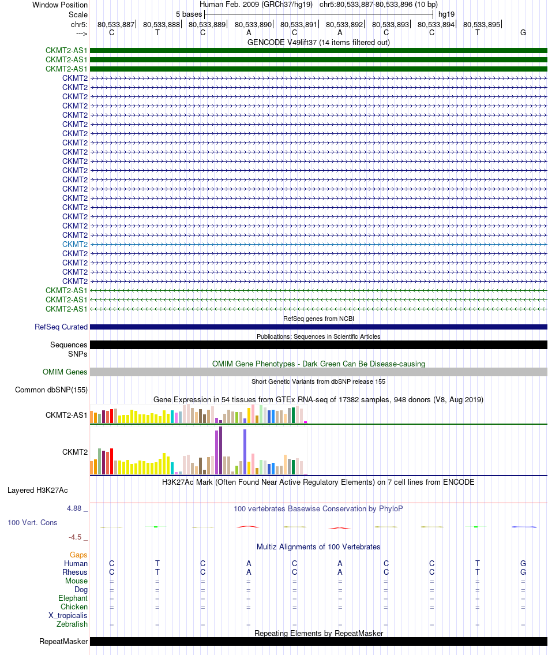Screen dimensions: 548x655
Task: Click position label 80,533,889
Action: coord(207,25)
